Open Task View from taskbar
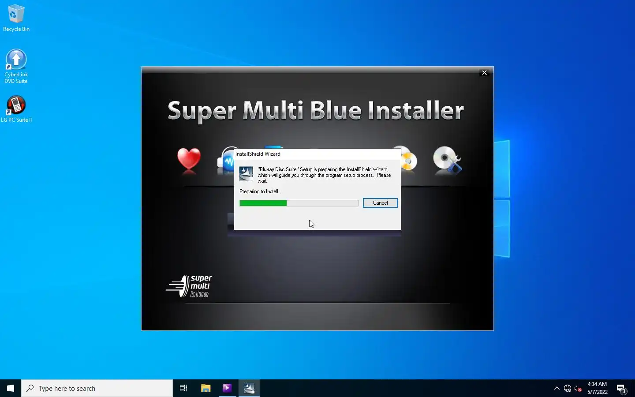 click(x=183, y=388)
